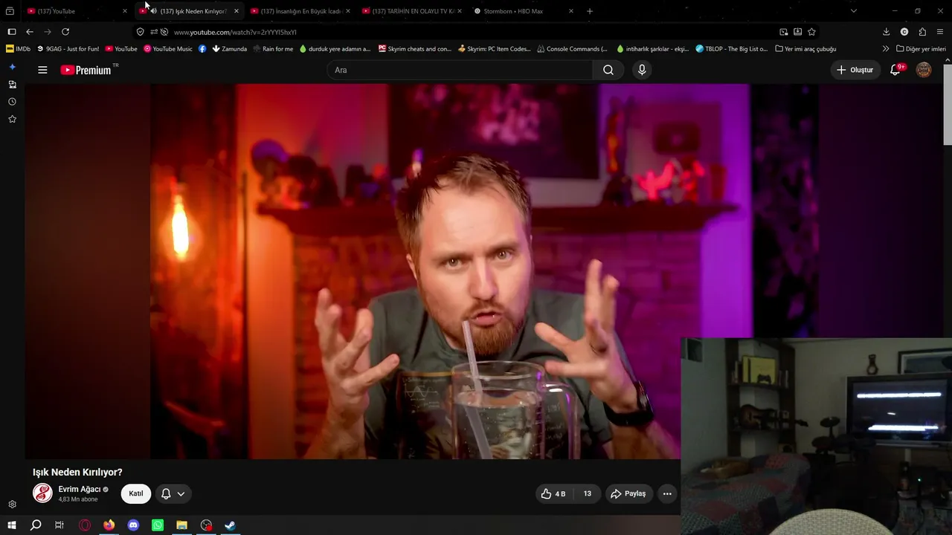This screenshot has height=535, width=952.
Task: Open the YouTube account avatar menu
Action: pos(924,70)
